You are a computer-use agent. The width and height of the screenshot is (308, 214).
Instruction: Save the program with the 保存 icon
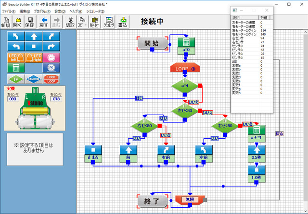click(x=29, y=22)
